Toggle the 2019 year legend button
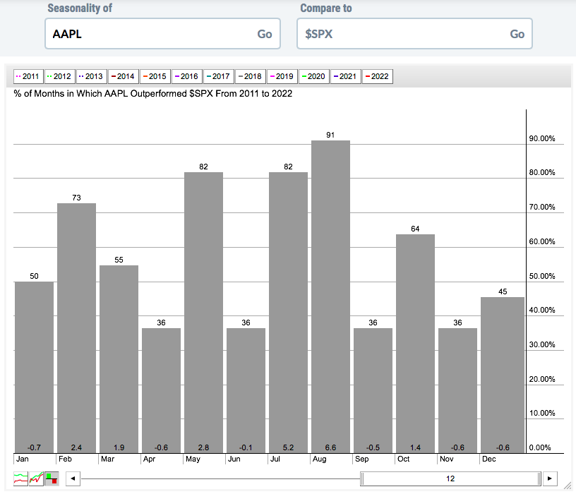The image size is (576, 494). tap(282, 76)
